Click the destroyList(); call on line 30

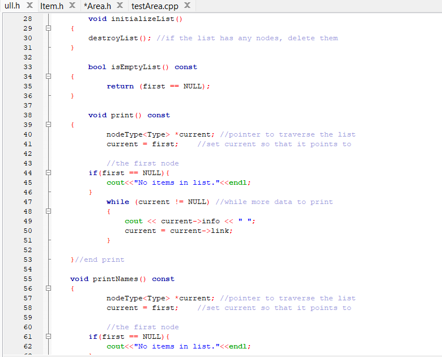point(120,38)
